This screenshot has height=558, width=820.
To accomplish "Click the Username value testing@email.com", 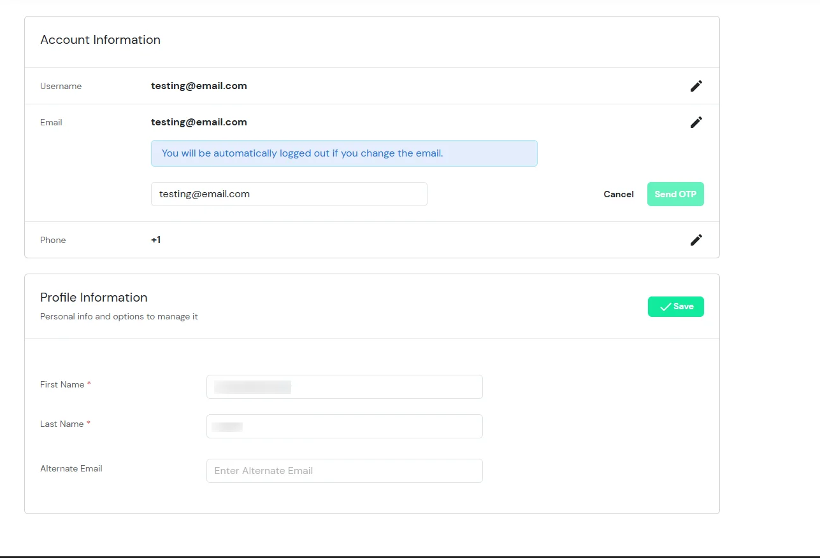I will tap(199, 85).
